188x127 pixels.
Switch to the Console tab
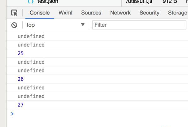click(40, 13)
